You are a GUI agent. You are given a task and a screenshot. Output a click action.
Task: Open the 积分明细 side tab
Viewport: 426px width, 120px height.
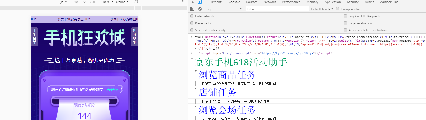tap(135, 37)
